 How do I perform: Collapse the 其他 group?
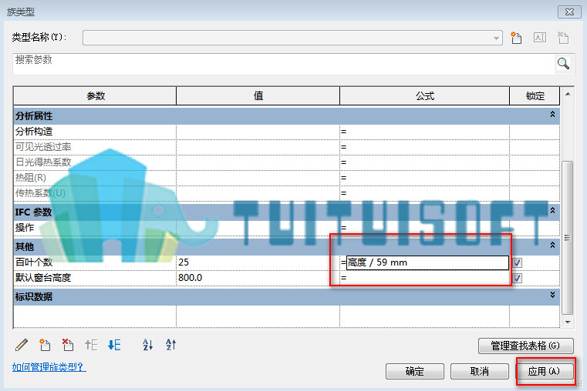click(x=552, y=245)
